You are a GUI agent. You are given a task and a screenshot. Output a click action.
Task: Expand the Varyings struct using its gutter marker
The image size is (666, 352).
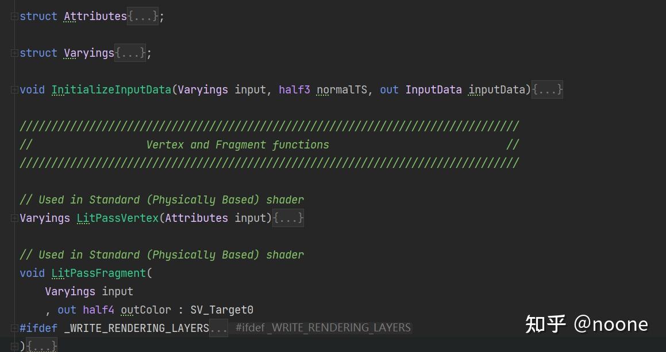[15, 53]
